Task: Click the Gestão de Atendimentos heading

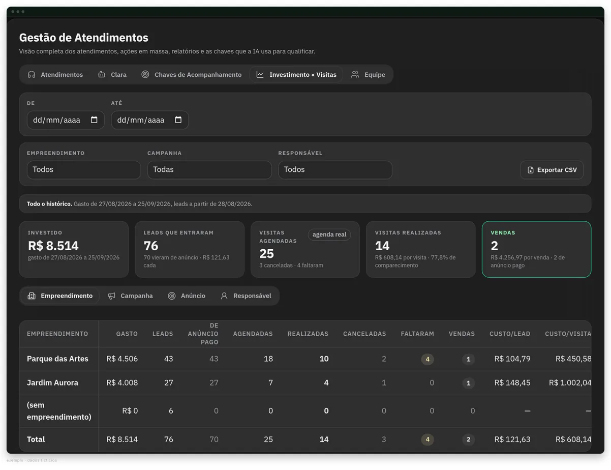Action: click(x=84, y=38)
